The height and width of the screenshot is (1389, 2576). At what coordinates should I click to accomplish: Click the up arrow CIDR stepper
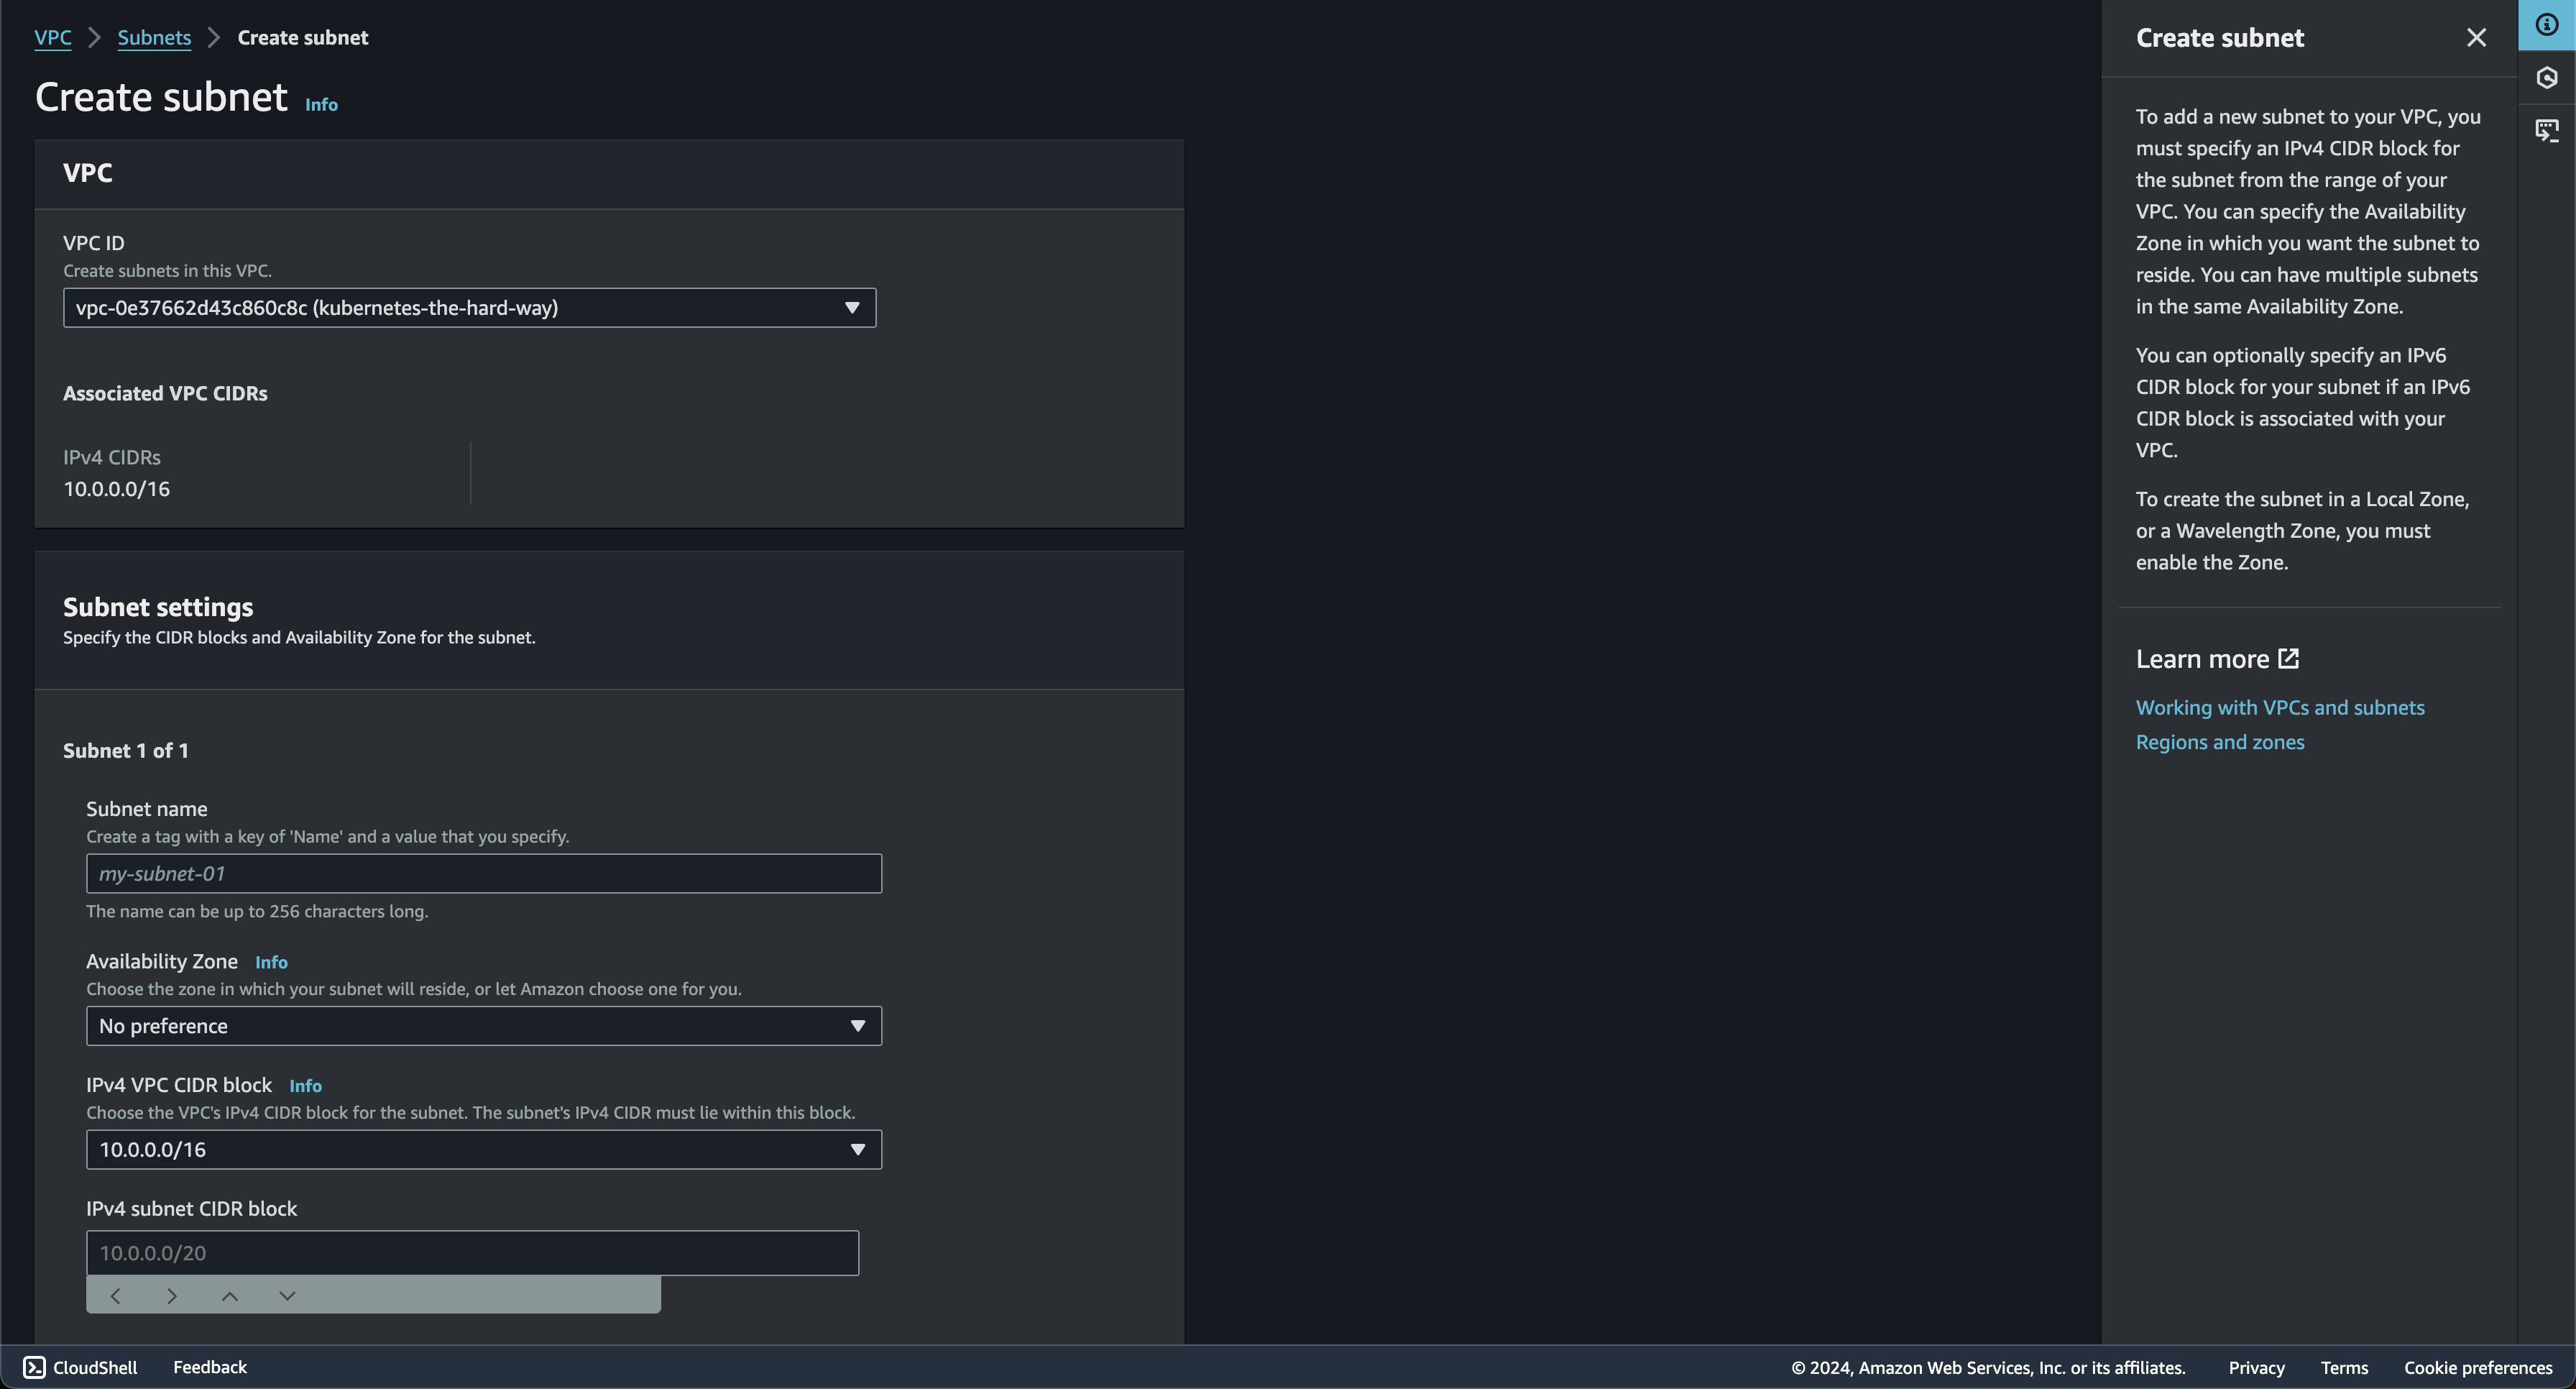[x=230, y=1296]
